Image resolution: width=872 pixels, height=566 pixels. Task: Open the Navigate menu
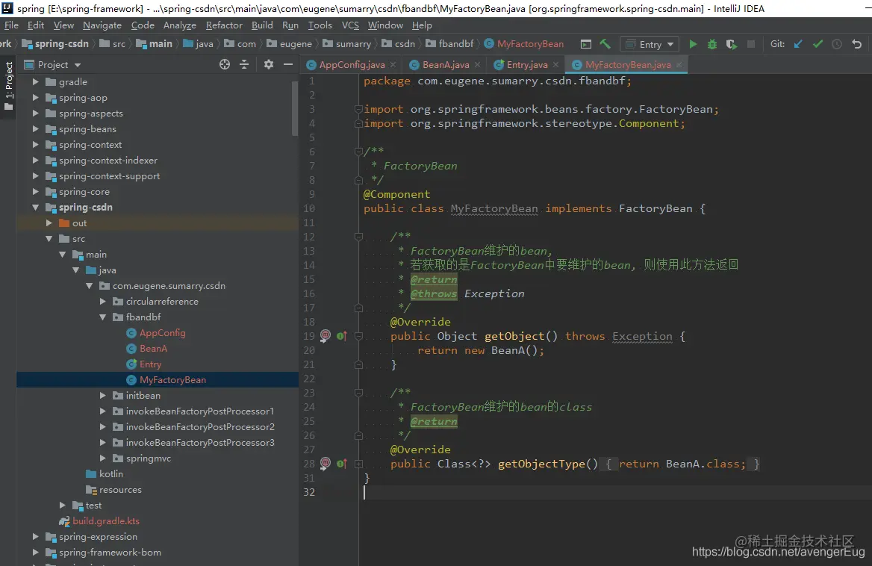(x=102, y=25)
